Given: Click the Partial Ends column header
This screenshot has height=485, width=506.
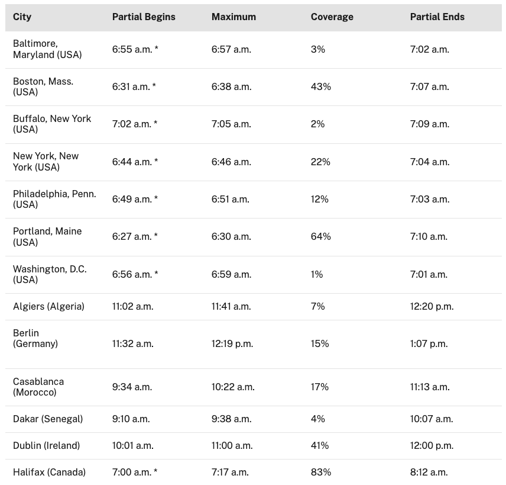Looking at the screenshot, I should 437,17.
